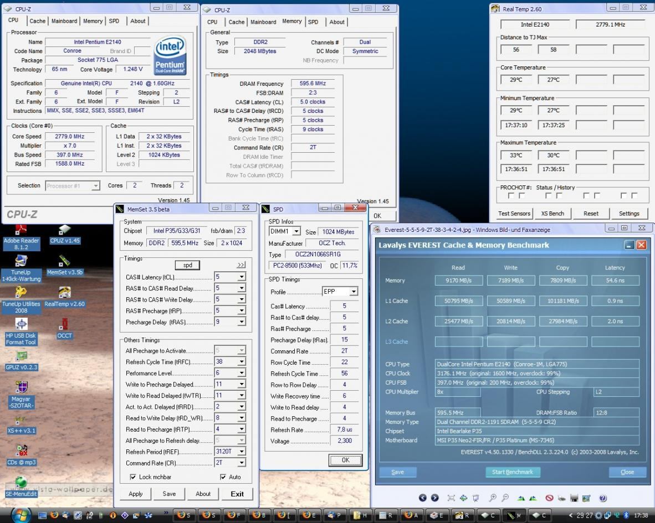Switch to Cache tab in left CPU-Z window

click(x=37, y=21)
